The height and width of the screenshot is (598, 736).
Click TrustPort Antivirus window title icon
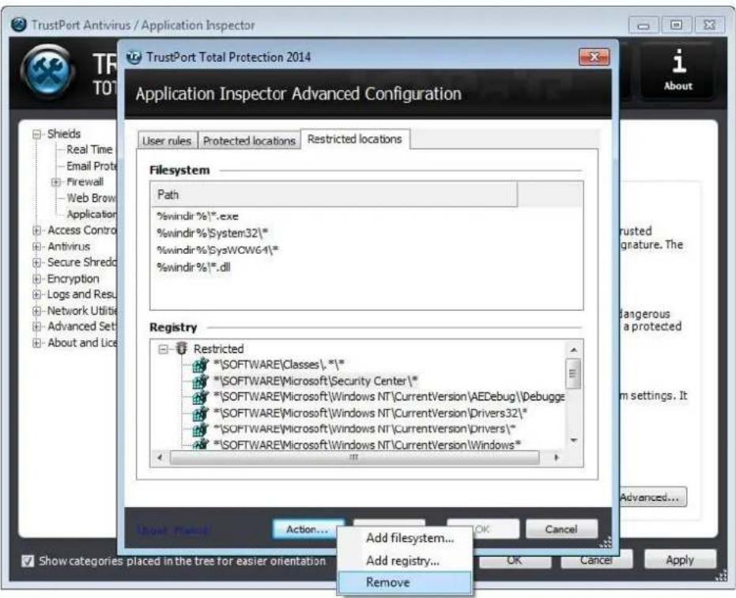(18, 25)
